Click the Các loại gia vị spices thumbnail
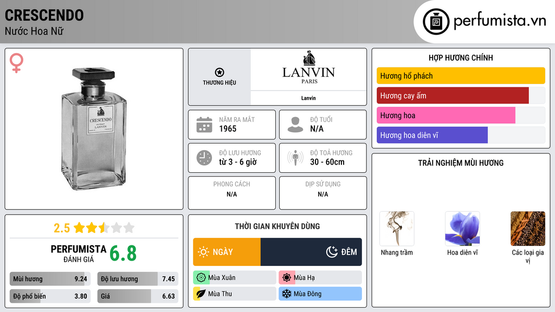 tap(527, 229)
